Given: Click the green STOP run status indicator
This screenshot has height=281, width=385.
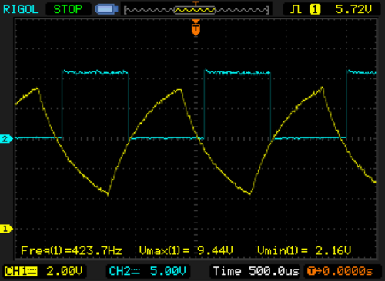Looking at the screenshot, I should (x=68, y=9).
